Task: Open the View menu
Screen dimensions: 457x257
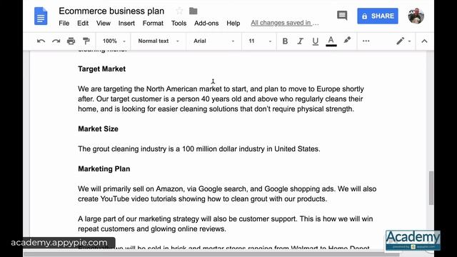Action: [104, 24]
